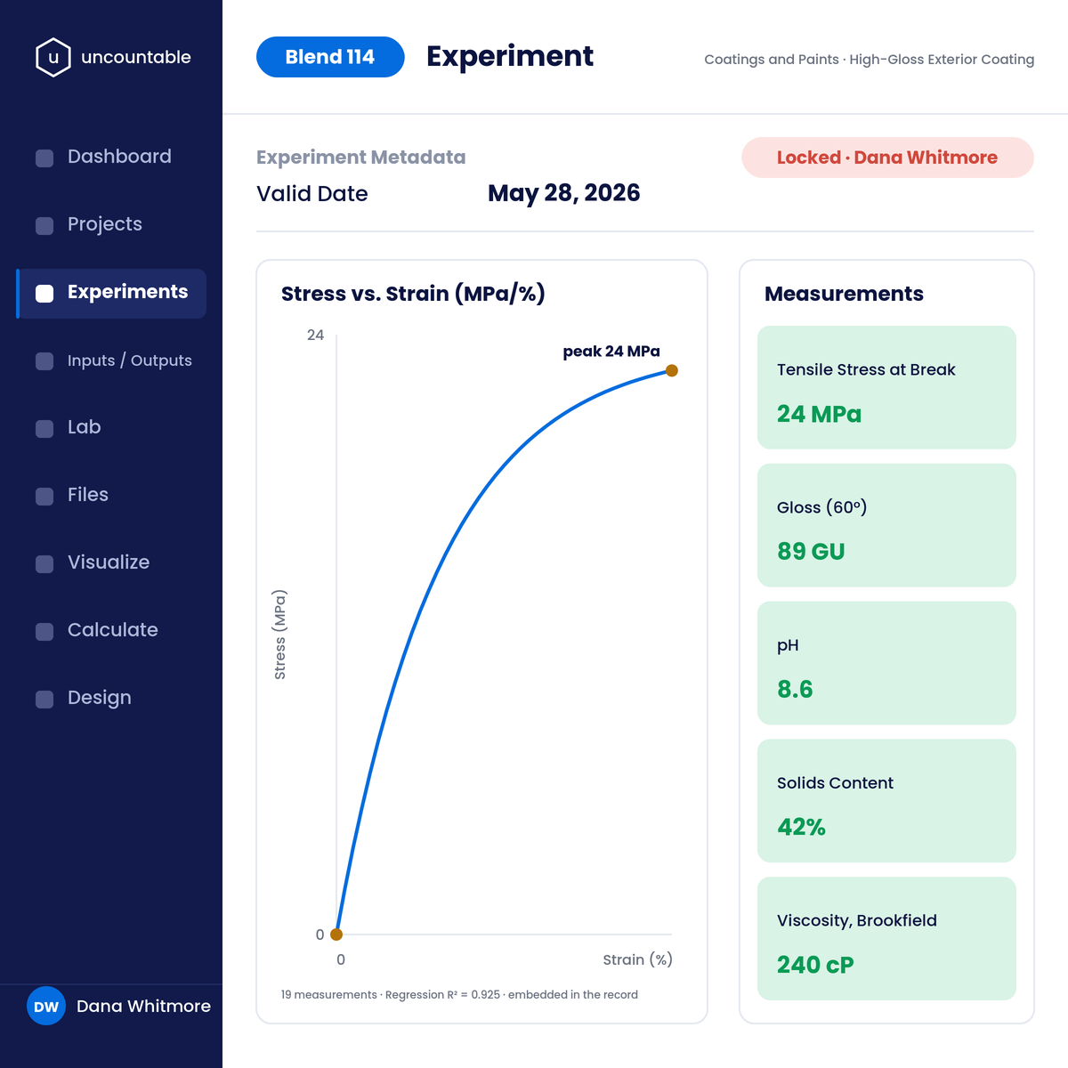Click the Blend 114 pill button
The width and height of the screenshot is (1068, 1068).
(x=330, y=57)
